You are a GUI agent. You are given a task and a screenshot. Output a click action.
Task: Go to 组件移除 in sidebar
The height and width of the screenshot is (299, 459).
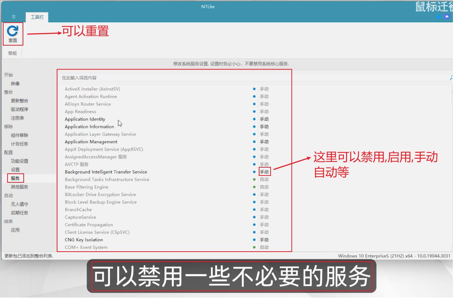19,135
